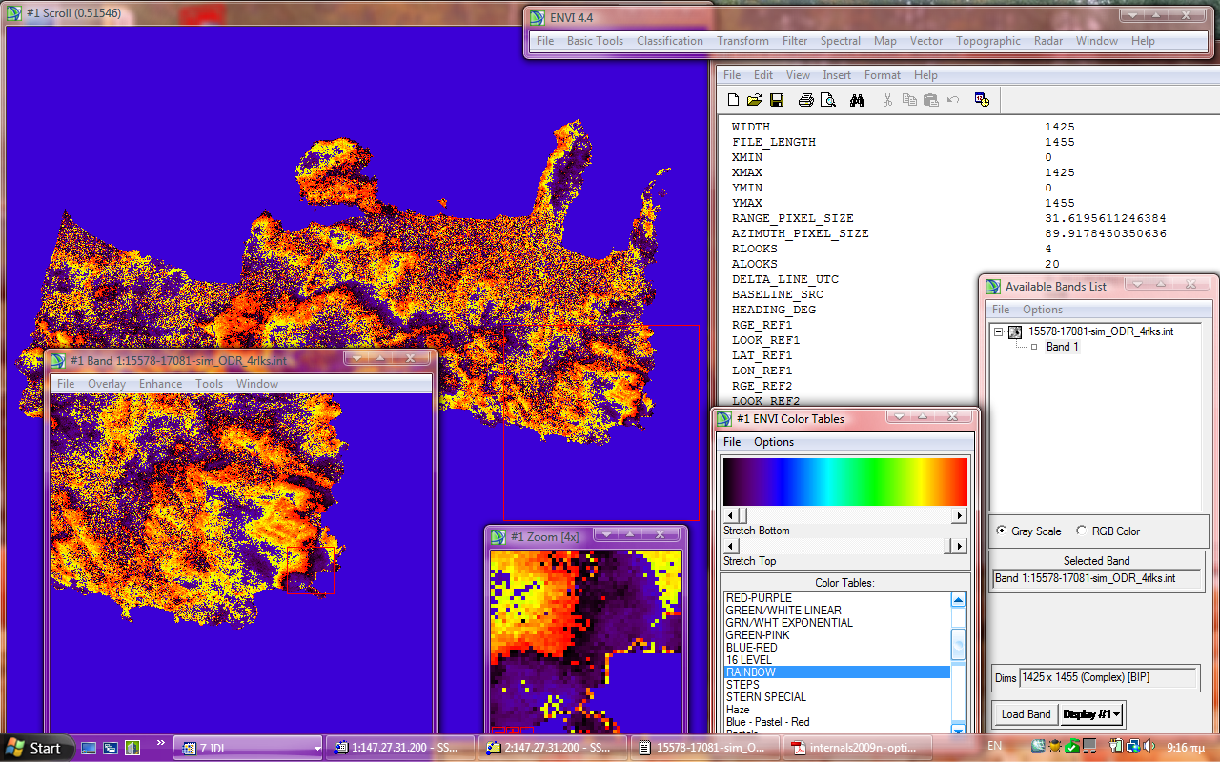
Task: Open the Overlay menu in Band 1 window
Action: 107,384
